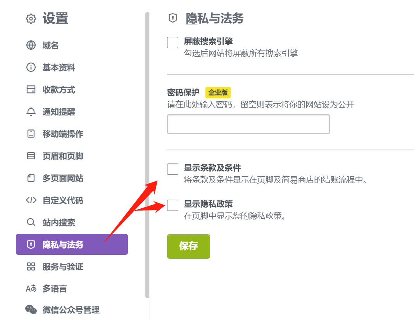Enable the 屏蔽搜索引擎 checkbox
Viewport: 414px width, 322px height.
click(x=172, y=43)
